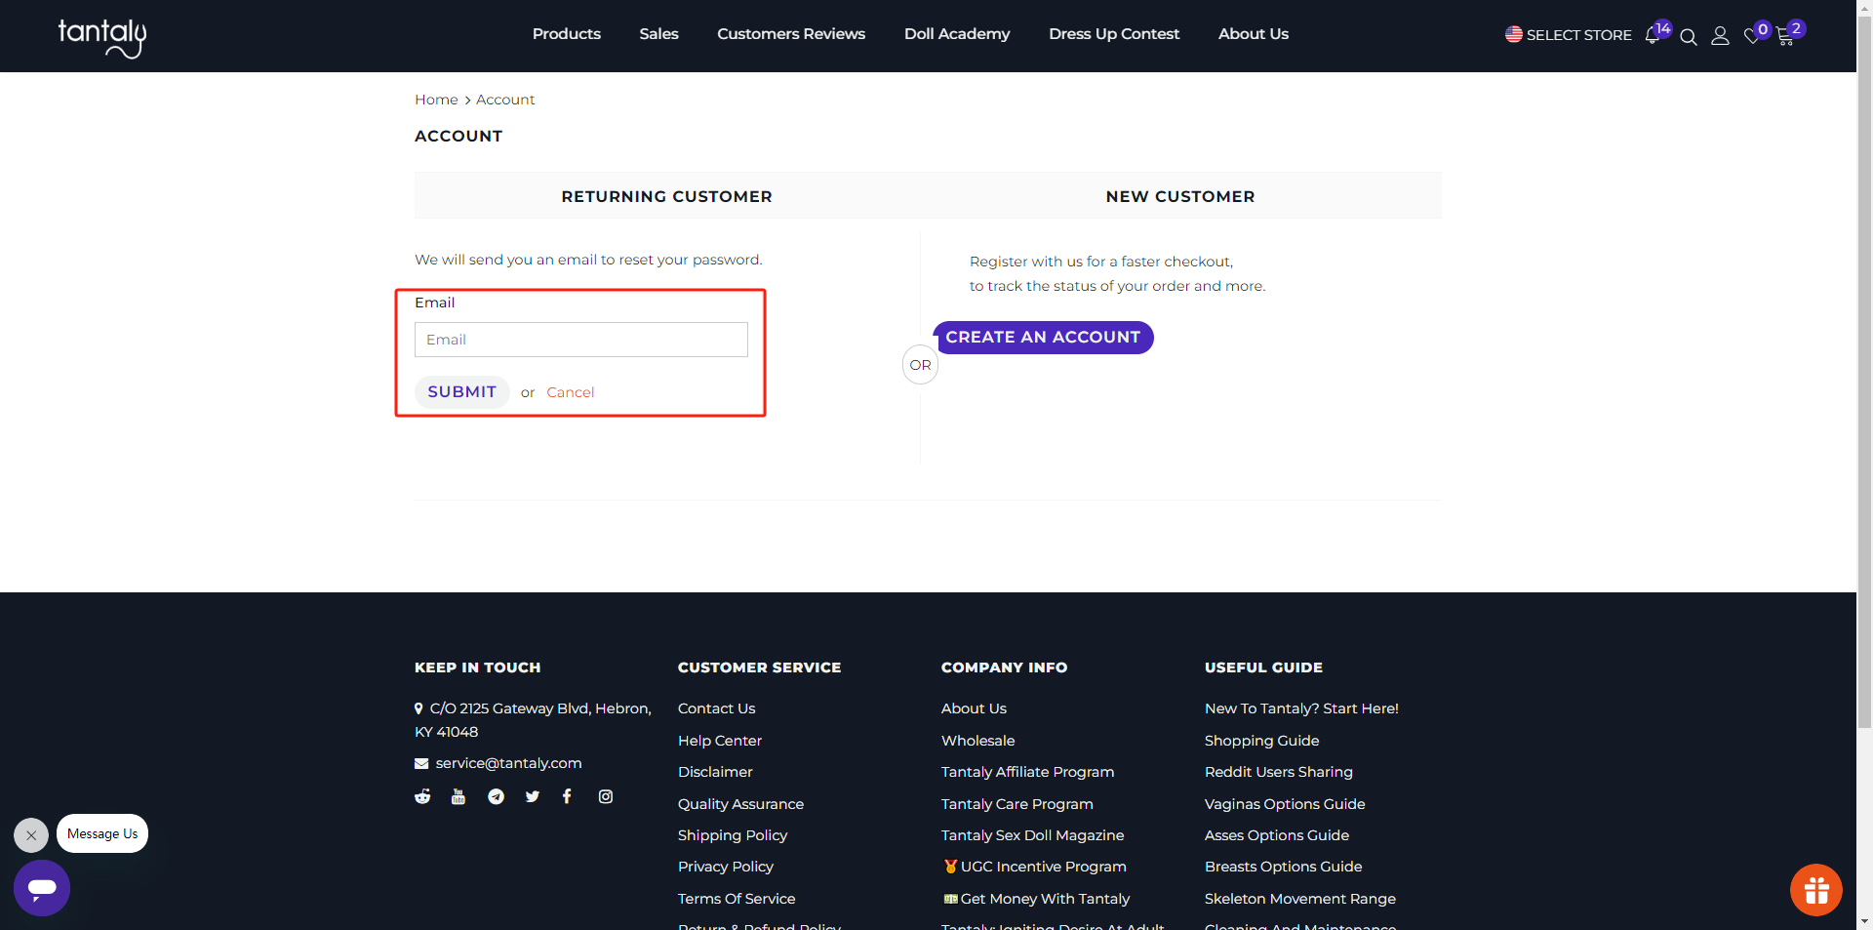The width and height of the screenshot is (1873, 930).
Task: Click the user account icon
Action: click(x=1721, y=36)
